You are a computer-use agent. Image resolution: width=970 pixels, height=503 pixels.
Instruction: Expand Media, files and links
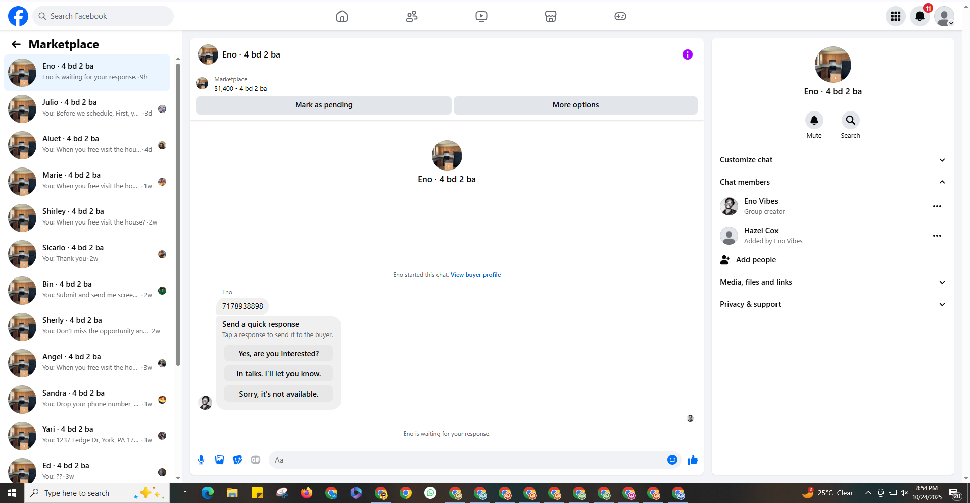pos(833,282)
